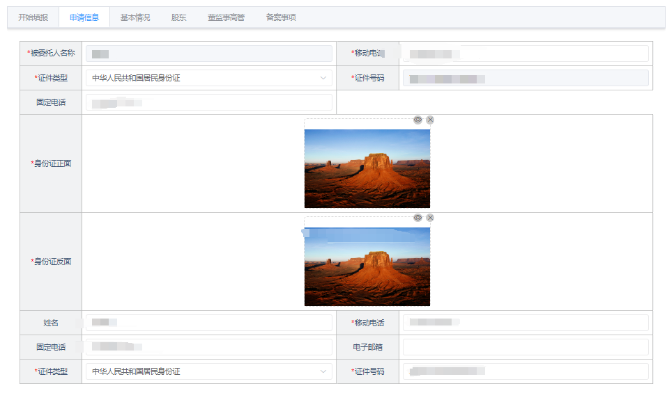667x402 pixels.
Task: Click the 身份证正面 uploaded thumbnail
Action: 367,168
